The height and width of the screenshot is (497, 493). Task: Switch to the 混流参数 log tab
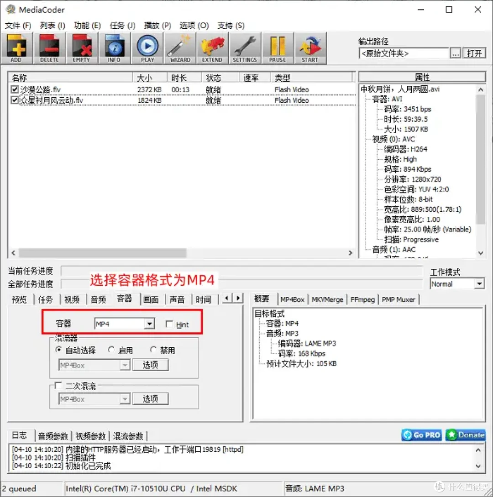coord(128,436)
